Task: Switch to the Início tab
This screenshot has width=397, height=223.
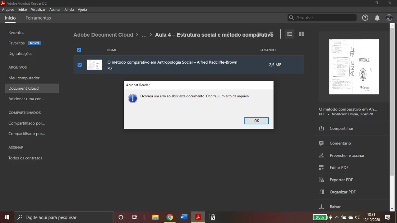Action: coord(10,18)
